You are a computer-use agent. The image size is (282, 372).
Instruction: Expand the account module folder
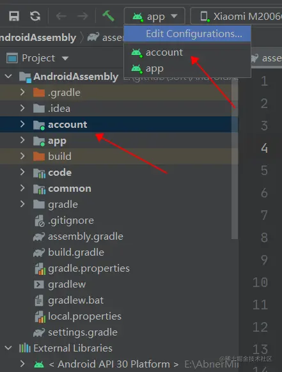(x=22, y=124)
